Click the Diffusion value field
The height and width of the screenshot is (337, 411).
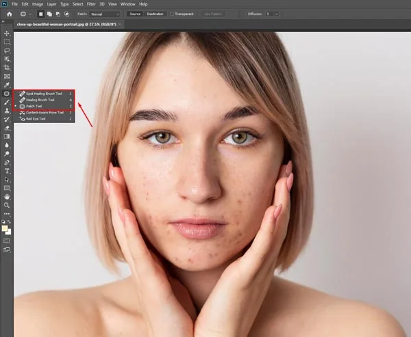tap(270, 14)
